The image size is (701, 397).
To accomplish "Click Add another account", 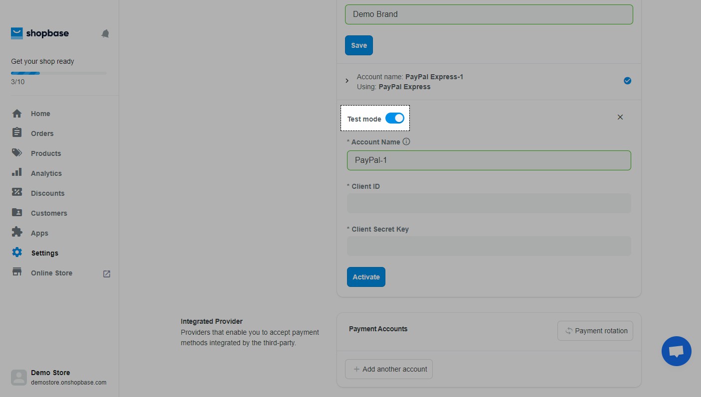I will [x=389, y=369].
